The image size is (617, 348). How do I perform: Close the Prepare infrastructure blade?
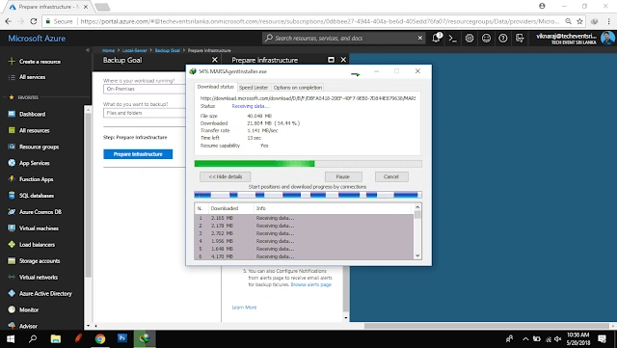coord(343,60)
